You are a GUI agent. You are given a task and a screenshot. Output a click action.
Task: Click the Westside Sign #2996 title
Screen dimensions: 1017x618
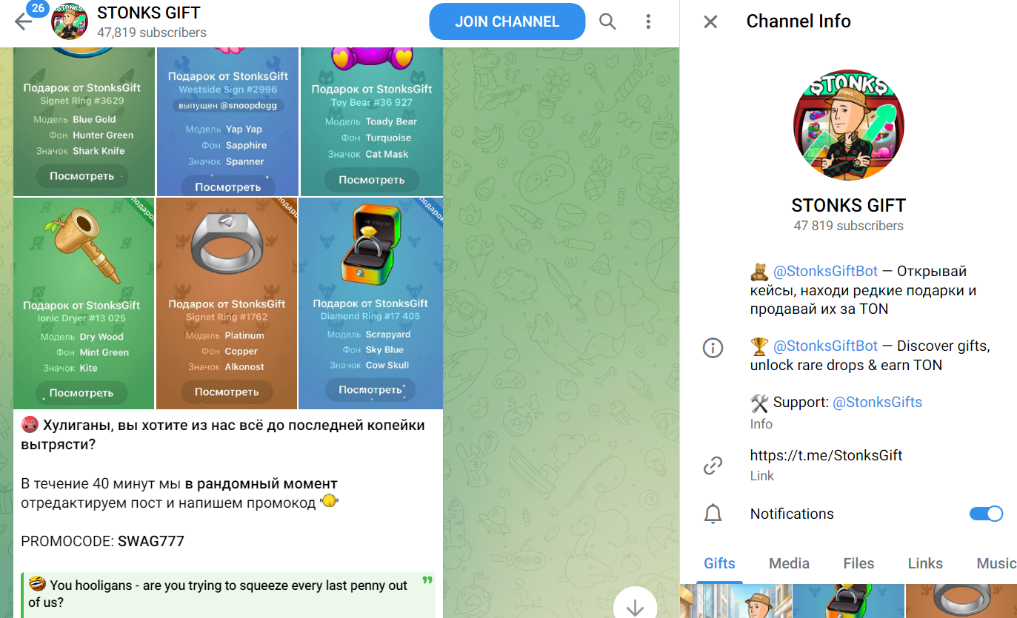pyautogui.click(x=228, y=90)
